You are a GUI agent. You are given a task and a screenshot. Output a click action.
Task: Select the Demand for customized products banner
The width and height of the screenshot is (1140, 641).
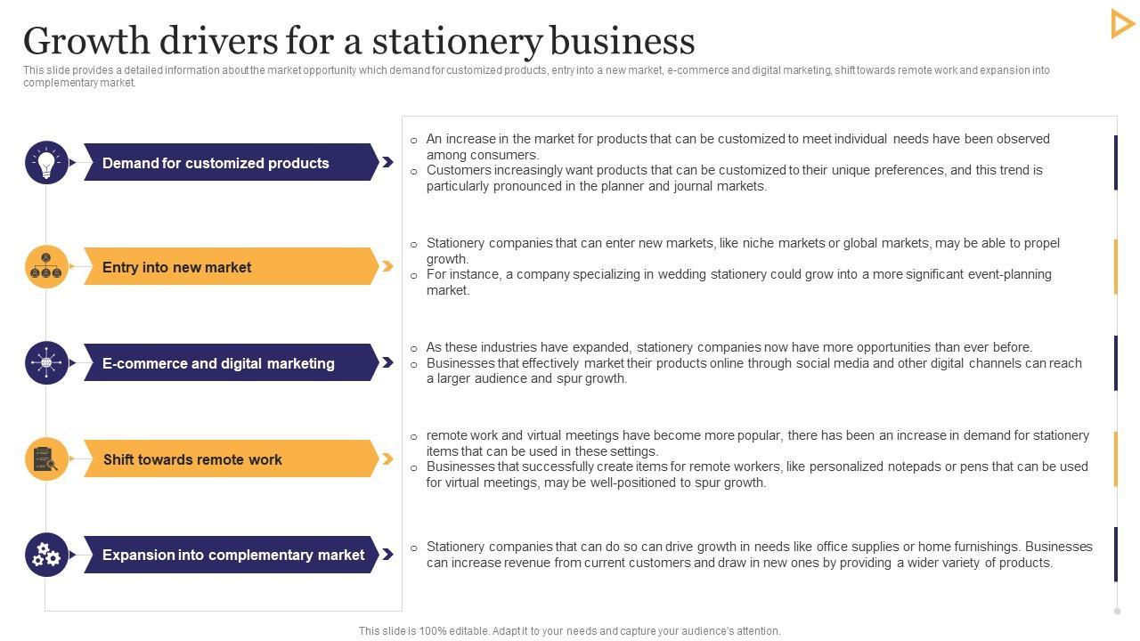pyautogui.click(x=230, y=163)
